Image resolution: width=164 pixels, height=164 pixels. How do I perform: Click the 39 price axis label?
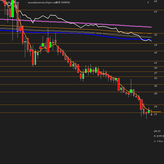(x=155, y=68)
